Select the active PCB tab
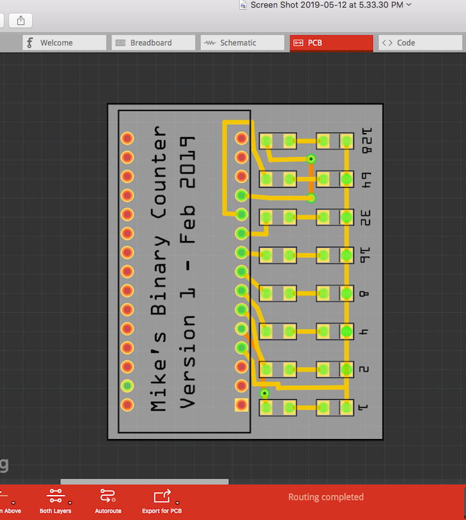466x520 pixels. pos(330,43)
